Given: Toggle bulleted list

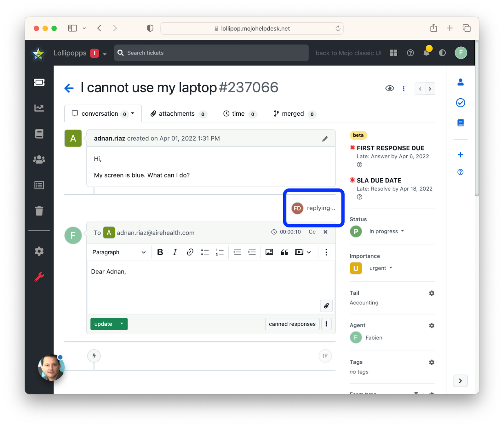Looking at the screenshot, I should pos(205,252).
